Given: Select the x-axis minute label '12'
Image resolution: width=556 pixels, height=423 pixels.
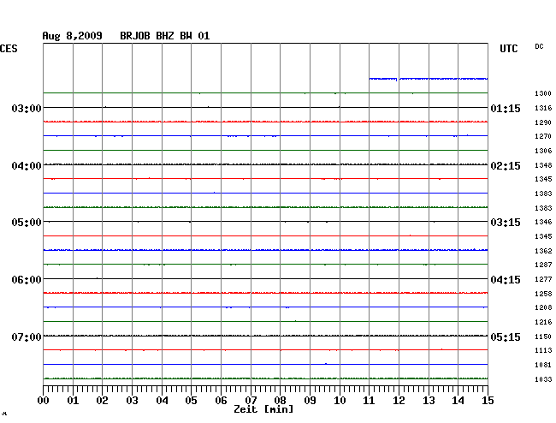Looking at the screenshot, I should pos(399,401).
